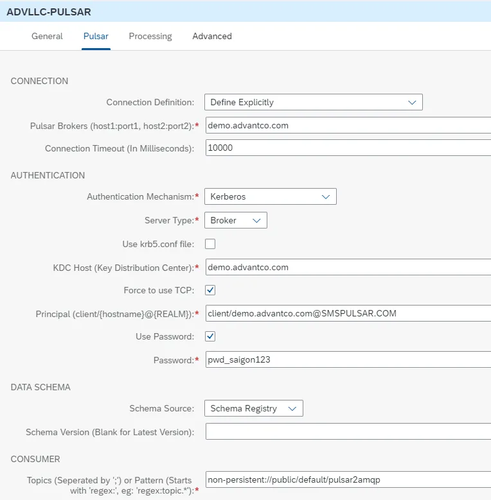The image size is (491, 500).
Task: Click the Connection Definition dropdown arrow
Action: coord(412,102)
